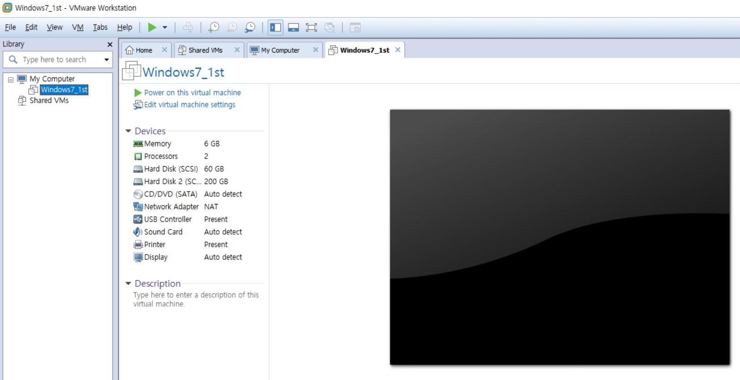Click the USB Controller device icon
The width and height of the screenshot is (740, 380).
(x=138, y=219)
